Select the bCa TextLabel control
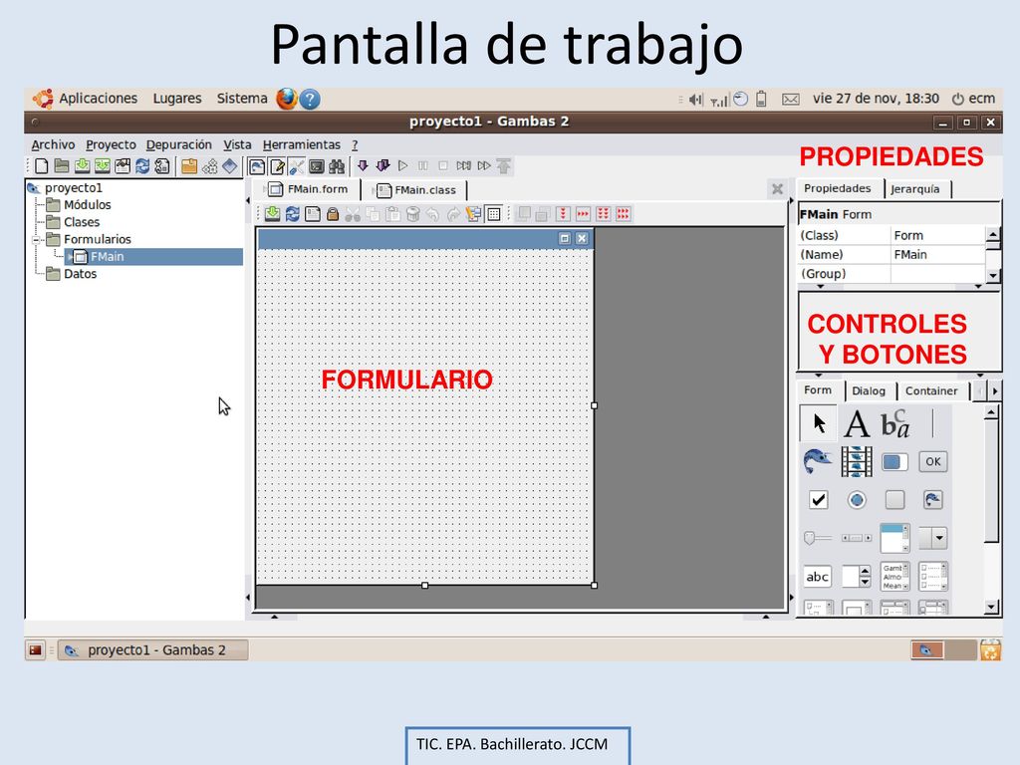 point(895,423)
